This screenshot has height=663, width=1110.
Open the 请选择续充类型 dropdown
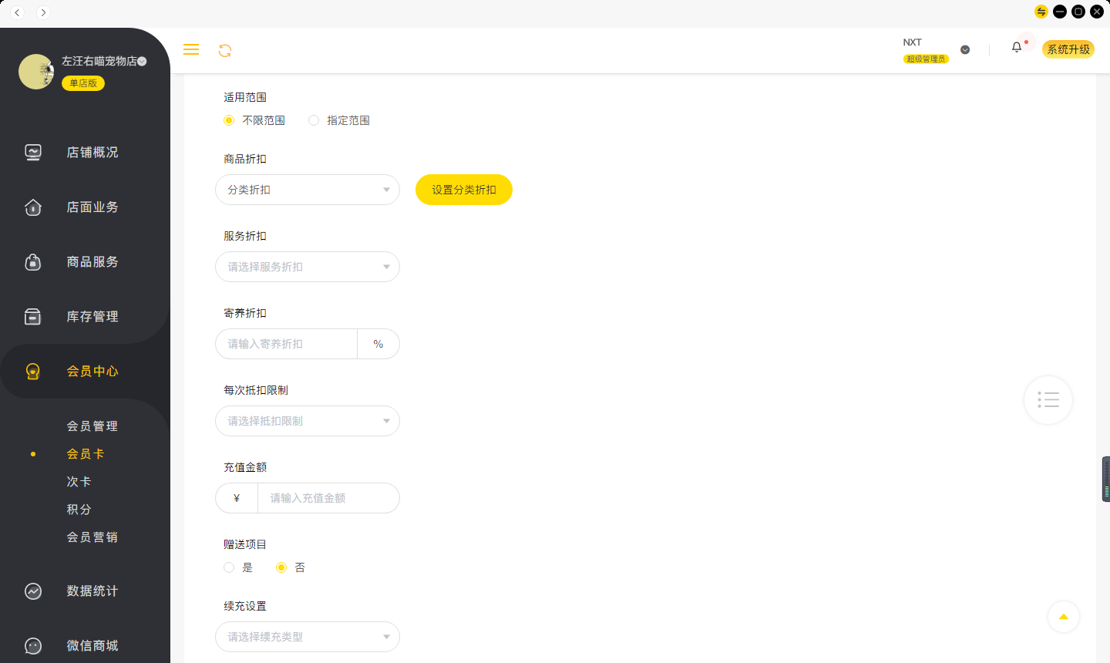(x=308, y=637)
